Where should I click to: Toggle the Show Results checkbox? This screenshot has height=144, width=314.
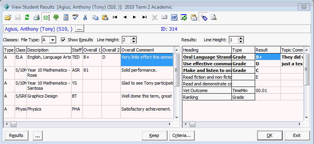tap(63, 40)
